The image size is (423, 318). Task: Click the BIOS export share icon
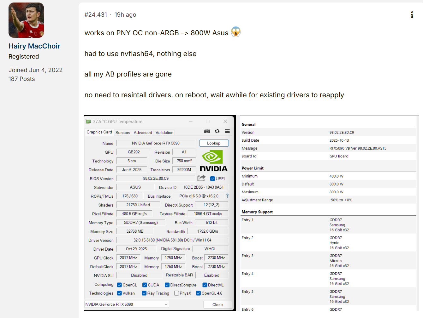201,178
